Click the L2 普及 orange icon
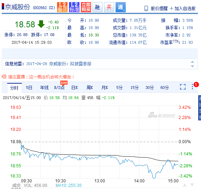This screenshot has height=189, width=201. 62,7
